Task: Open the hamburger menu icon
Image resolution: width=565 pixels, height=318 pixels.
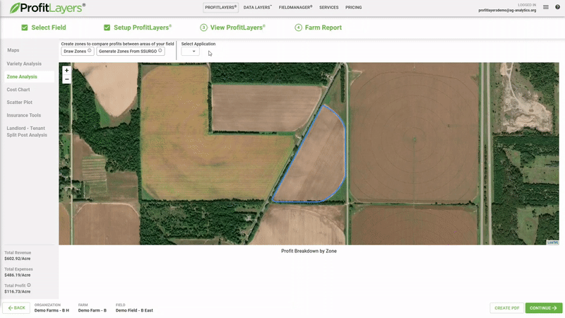Action: click(x=546, y=7)
